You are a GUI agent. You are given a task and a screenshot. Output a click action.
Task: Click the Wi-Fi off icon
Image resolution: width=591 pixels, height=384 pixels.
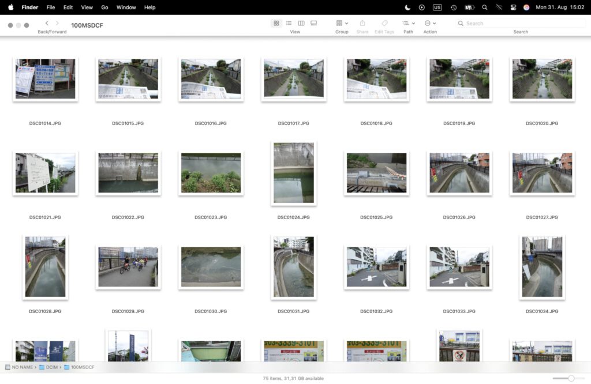[499, 7]
